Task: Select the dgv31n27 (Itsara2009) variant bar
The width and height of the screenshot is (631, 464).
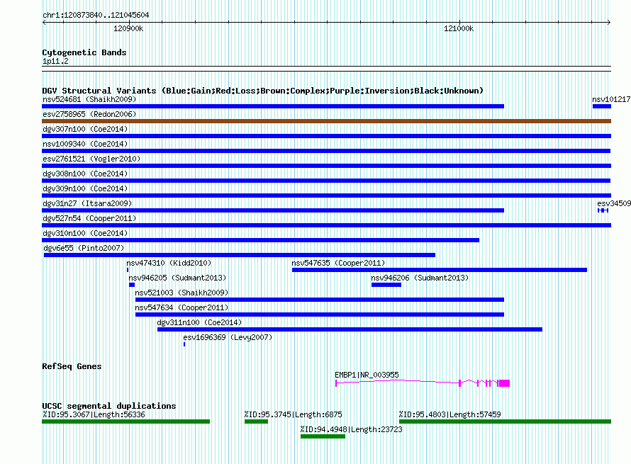Action: (x=273, y=210)
